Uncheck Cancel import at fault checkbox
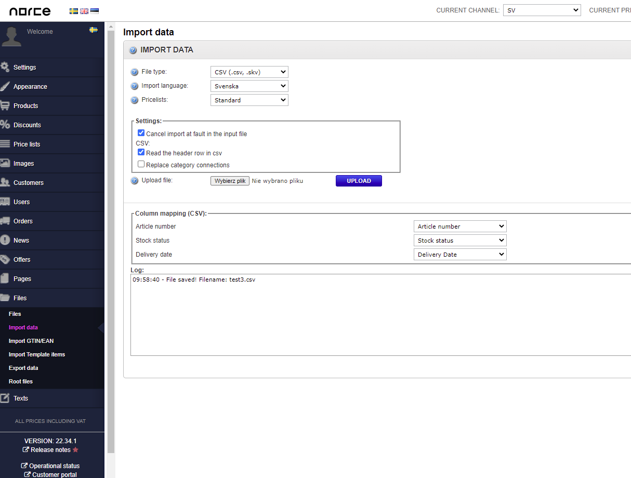631x478 pixels. tap(141, 134)
